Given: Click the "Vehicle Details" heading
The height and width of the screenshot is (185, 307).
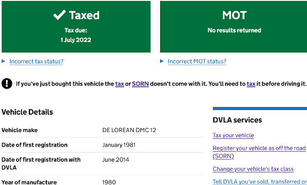Looking at the screenshot, I should tap(27, 112).
